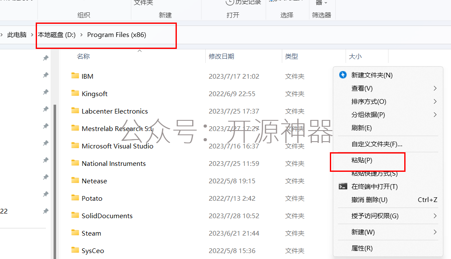Click the blue icon beside 新建文件夹(N)
Image resolution: width=451 pixels, height=259 pixels.
tap(343, 75)
